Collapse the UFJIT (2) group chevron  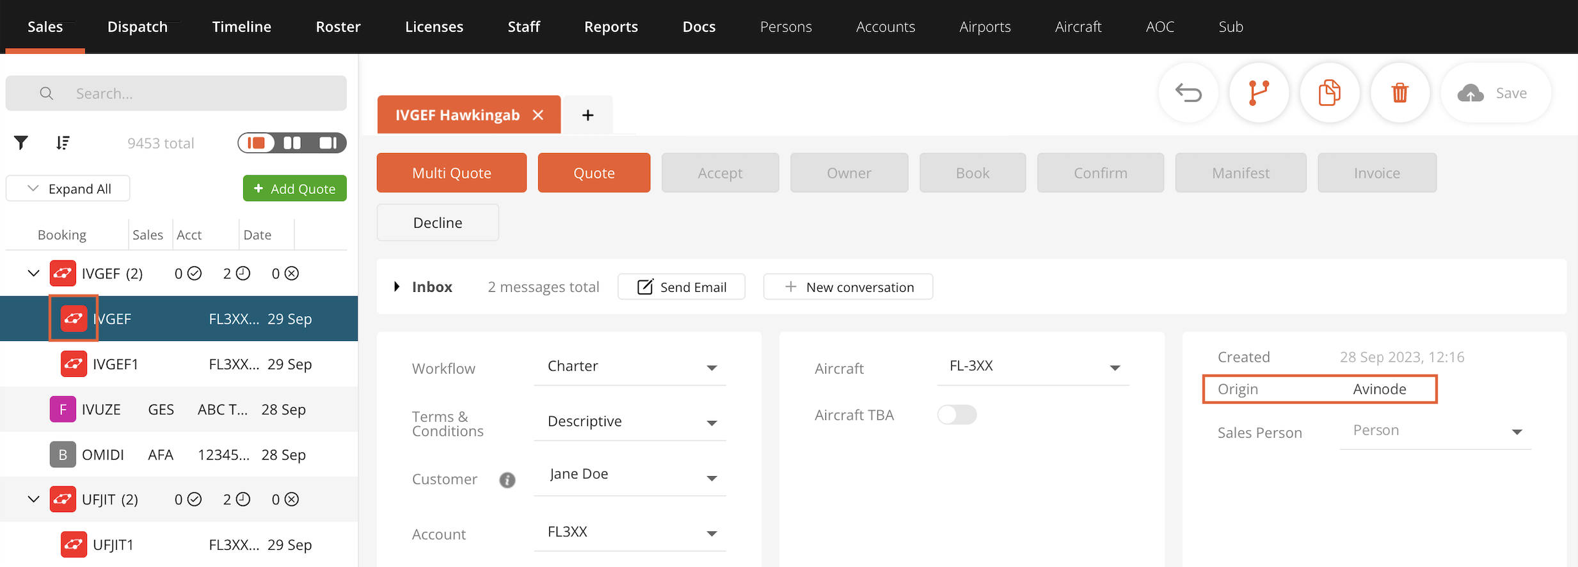pyautogui.click(x=33, y=499)
